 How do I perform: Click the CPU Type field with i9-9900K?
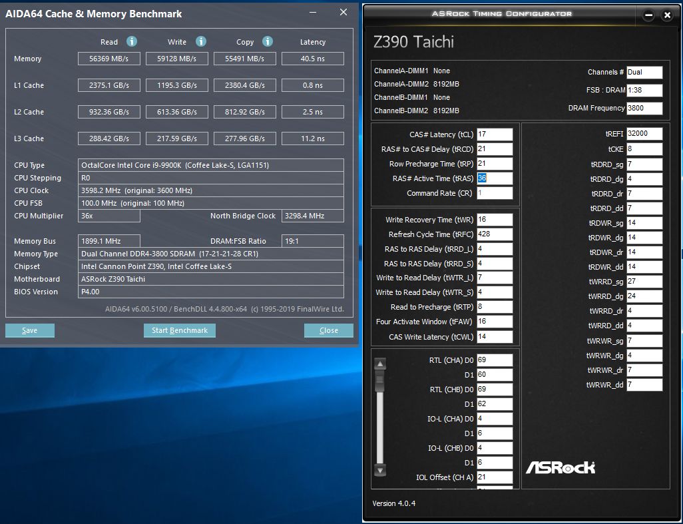coord(211,165)
